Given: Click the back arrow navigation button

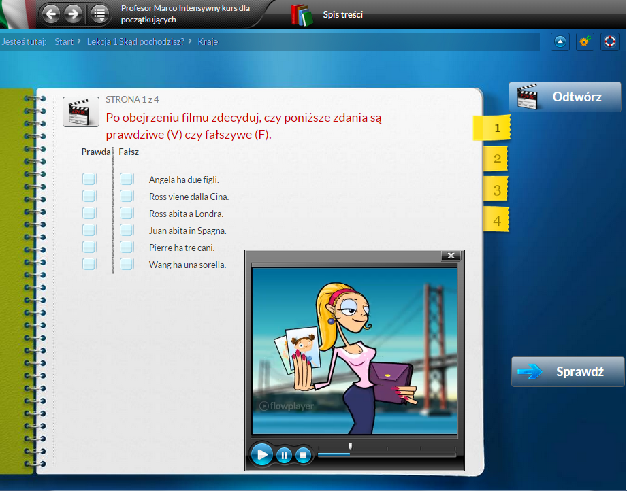Looking at the screenshot, I should [51, 13].
